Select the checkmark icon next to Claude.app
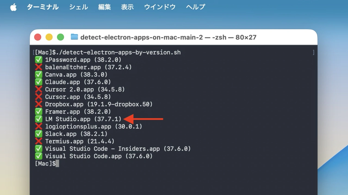 pos(38,82)
